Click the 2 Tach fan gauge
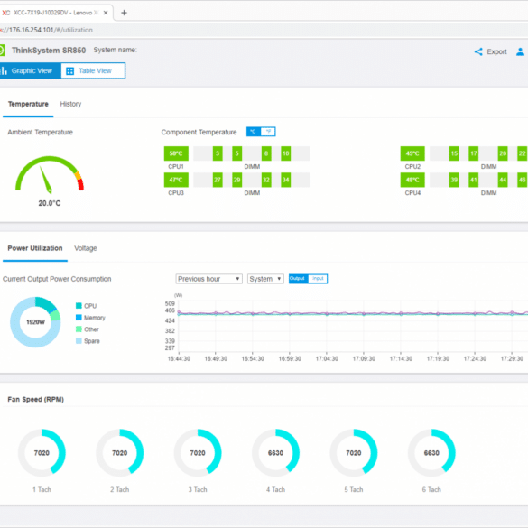 coord(119,453)
